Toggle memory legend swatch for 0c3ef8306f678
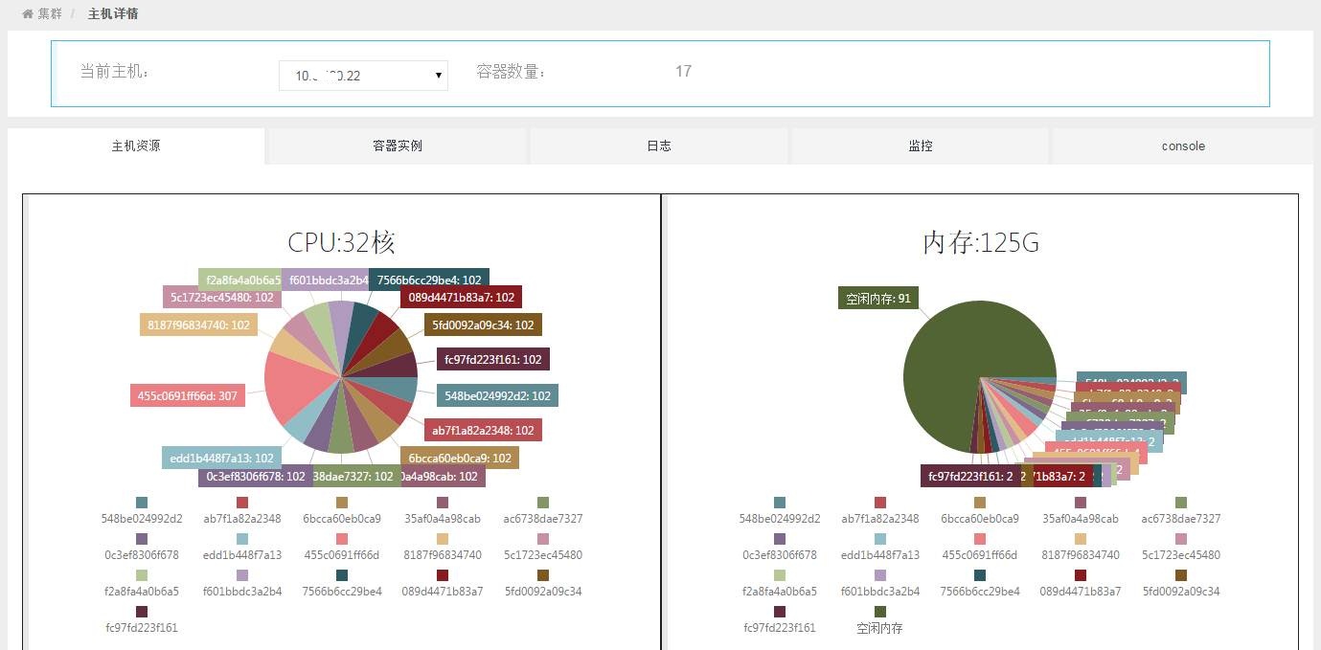The height and width of the screenshot is (650, 1321). click(x=780, y=539)
